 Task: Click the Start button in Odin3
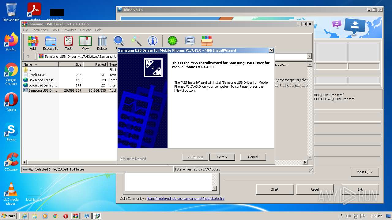(275, 189)
